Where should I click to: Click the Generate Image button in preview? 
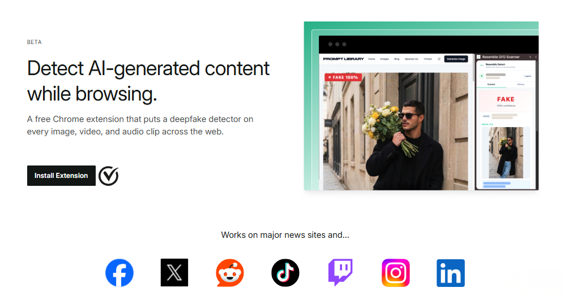point(456,59)
